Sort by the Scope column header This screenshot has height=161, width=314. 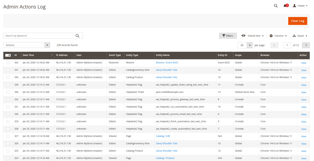(246, 55)
